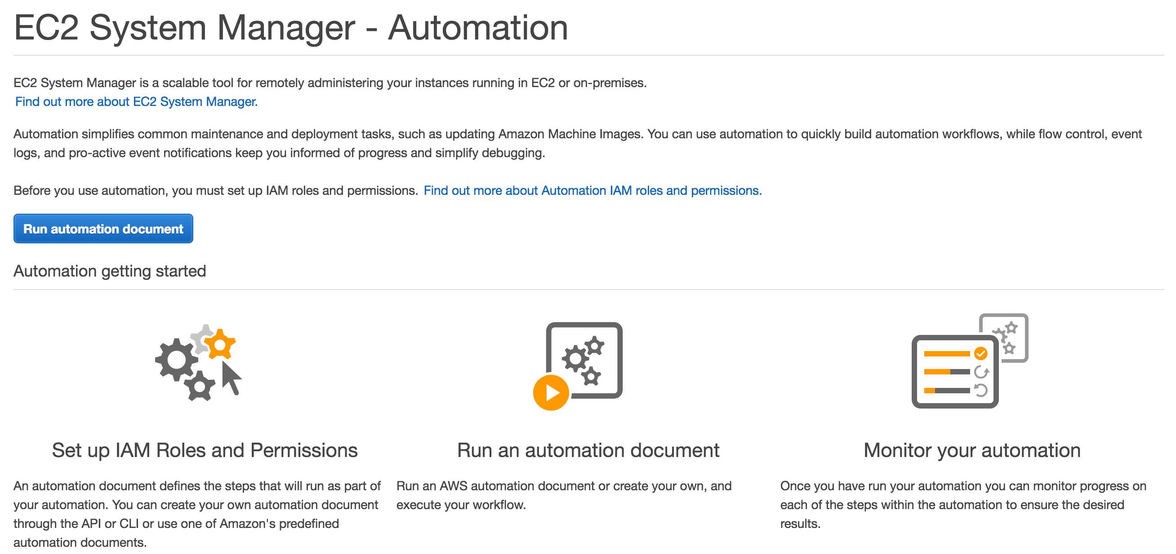This screenshot has width=1176, height=554.
Task: Open Find out more about EC2 System Manager link
Action: click(136, 101)
